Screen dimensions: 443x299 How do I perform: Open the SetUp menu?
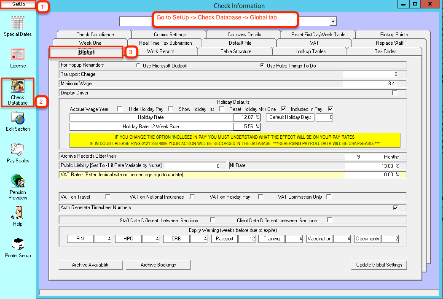tap(19, 5)
